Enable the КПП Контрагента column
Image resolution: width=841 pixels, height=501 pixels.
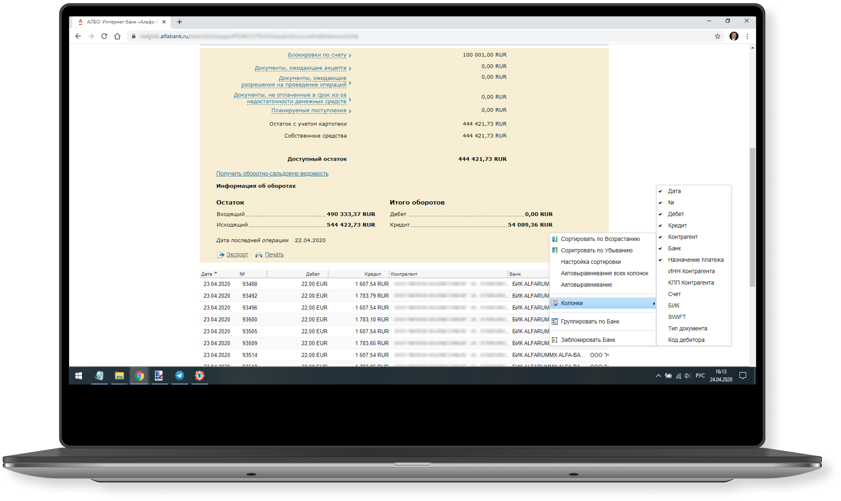click(x=693, y=283)
